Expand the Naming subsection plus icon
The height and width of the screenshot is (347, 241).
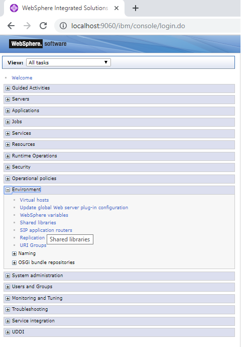[14, 253]
